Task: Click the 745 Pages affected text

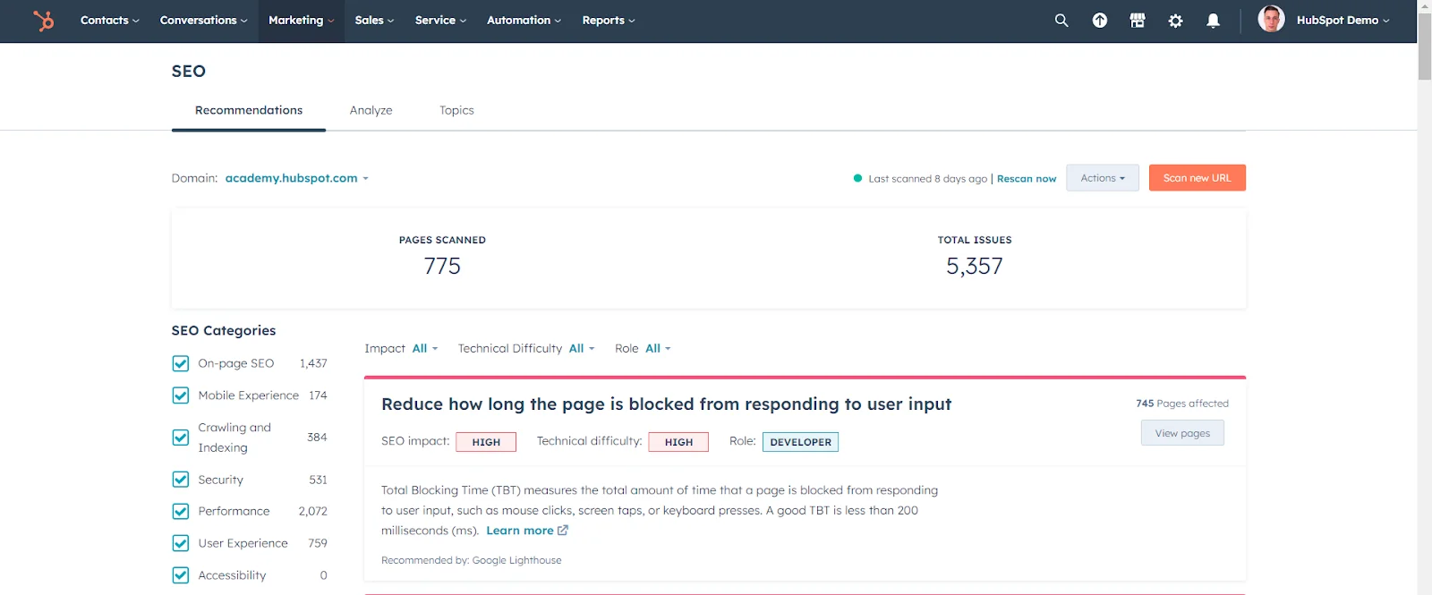Action: pos(1182,404)
